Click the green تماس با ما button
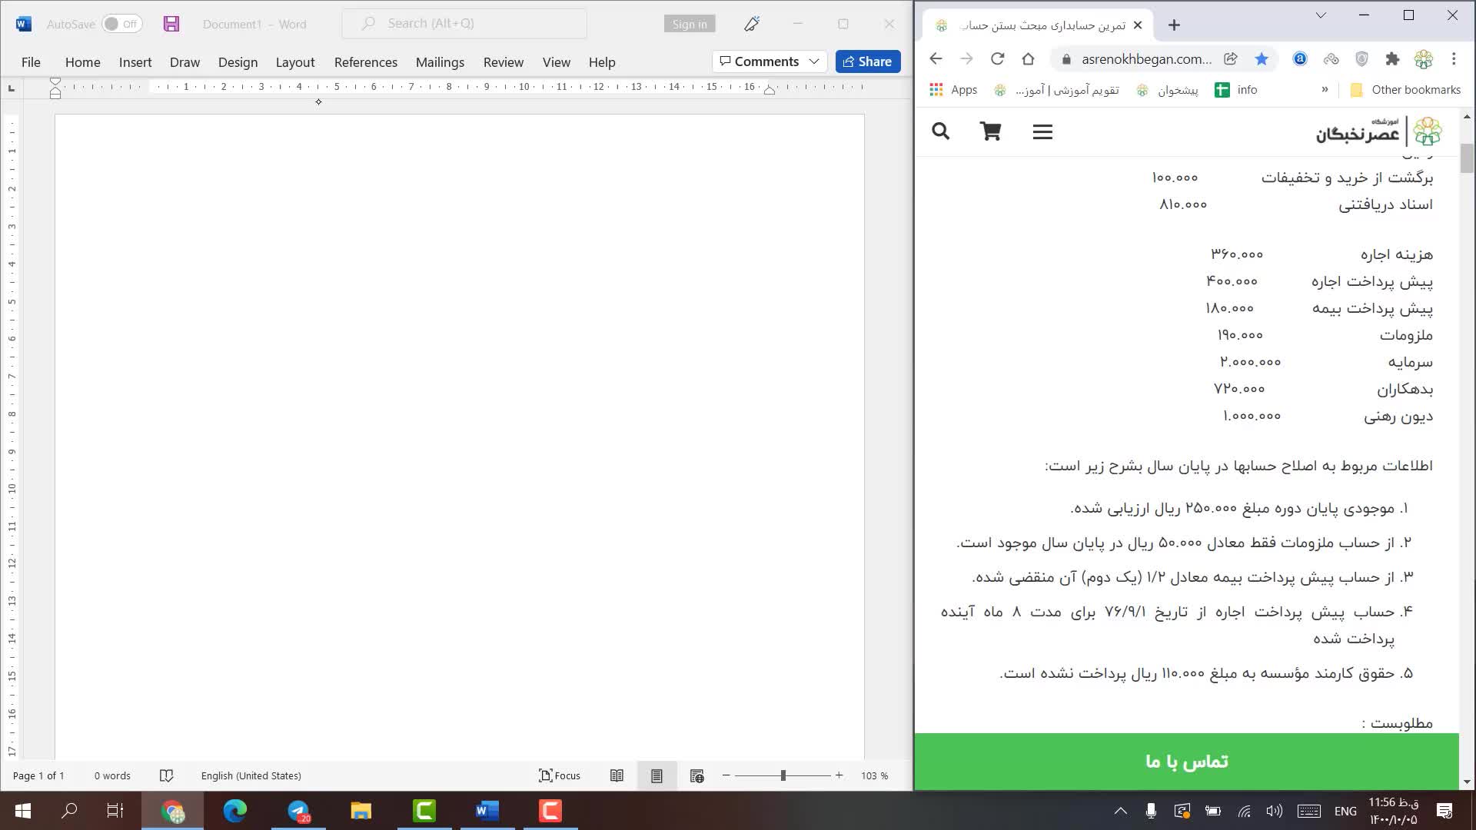This screenshot has height=830, width=1476. click(1186, 761)
